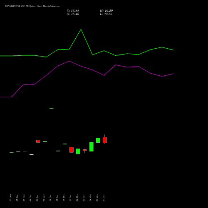Viewport: 208px width, 208px height.
Task: Click the '11 Dec' date axis label
Action: pyautogui.click(x=51, y=198)
